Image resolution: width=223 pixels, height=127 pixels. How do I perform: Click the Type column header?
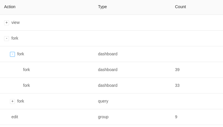102,7
